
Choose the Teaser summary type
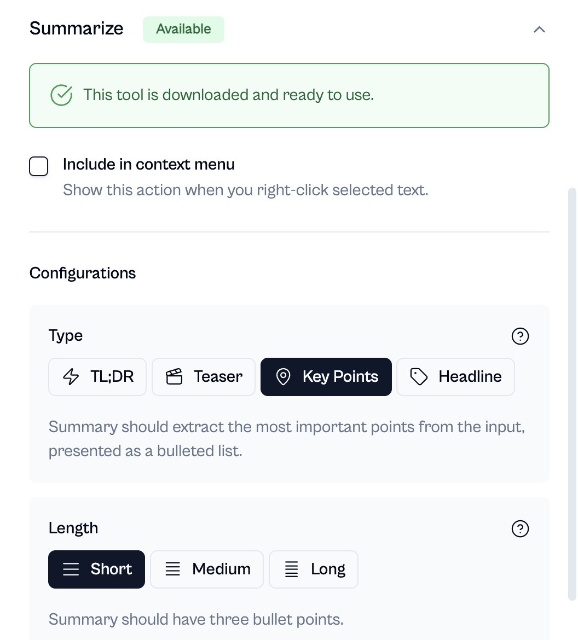coord(204,377)
